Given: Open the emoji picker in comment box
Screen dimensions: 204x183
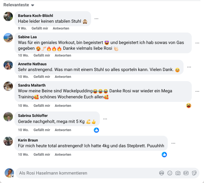Looking at the screenshot, I should tap(170, 173).
